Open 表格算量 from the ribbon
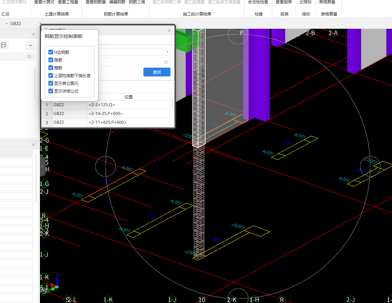The height and width of the screenshot is (303, 392). point(327,2)
